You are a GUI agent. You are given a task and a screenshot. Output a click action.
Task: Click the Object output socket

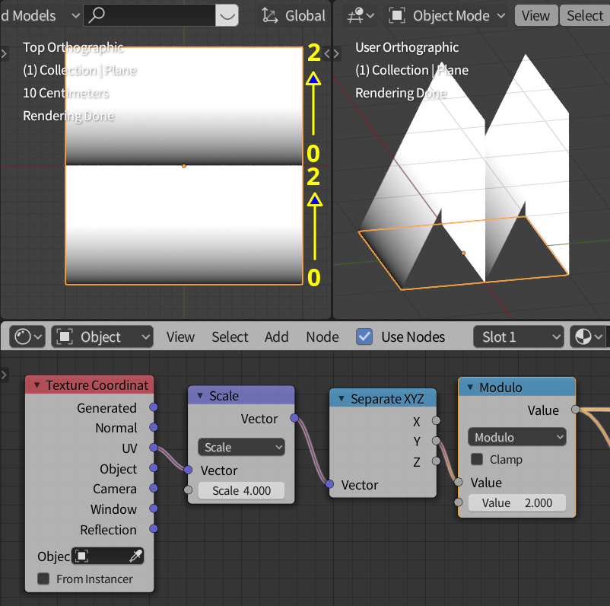click(x=154, y=467)
